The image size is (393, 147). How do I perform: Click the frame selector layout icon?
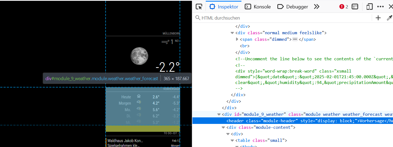tap(355, 7)
